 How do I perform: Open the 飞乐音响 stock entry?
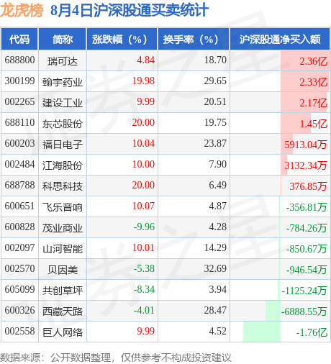click(63, 207)
